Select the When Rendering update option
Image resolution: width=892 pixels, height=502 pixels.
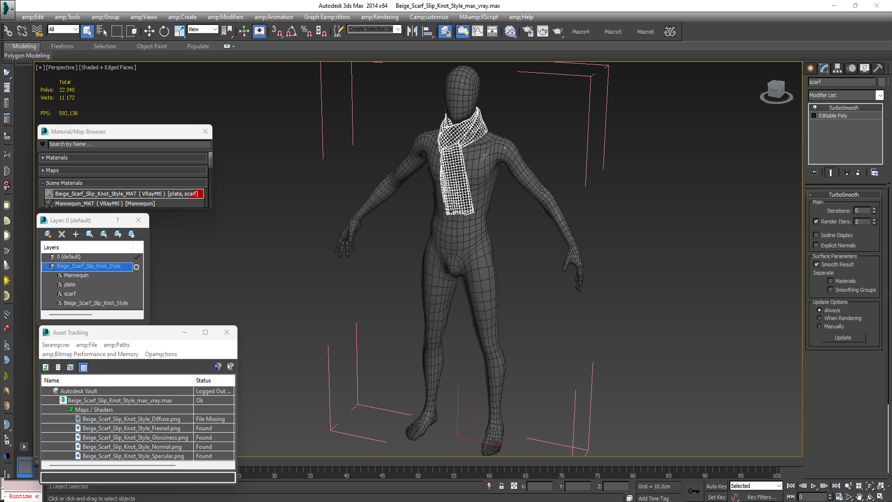point(819,318)
